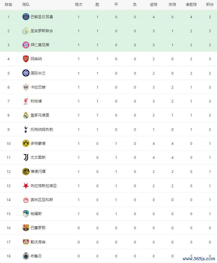Select the 布拉格斯拉维亚 team name
Viewport: 217px width, 263px height.
click(43, 186)
